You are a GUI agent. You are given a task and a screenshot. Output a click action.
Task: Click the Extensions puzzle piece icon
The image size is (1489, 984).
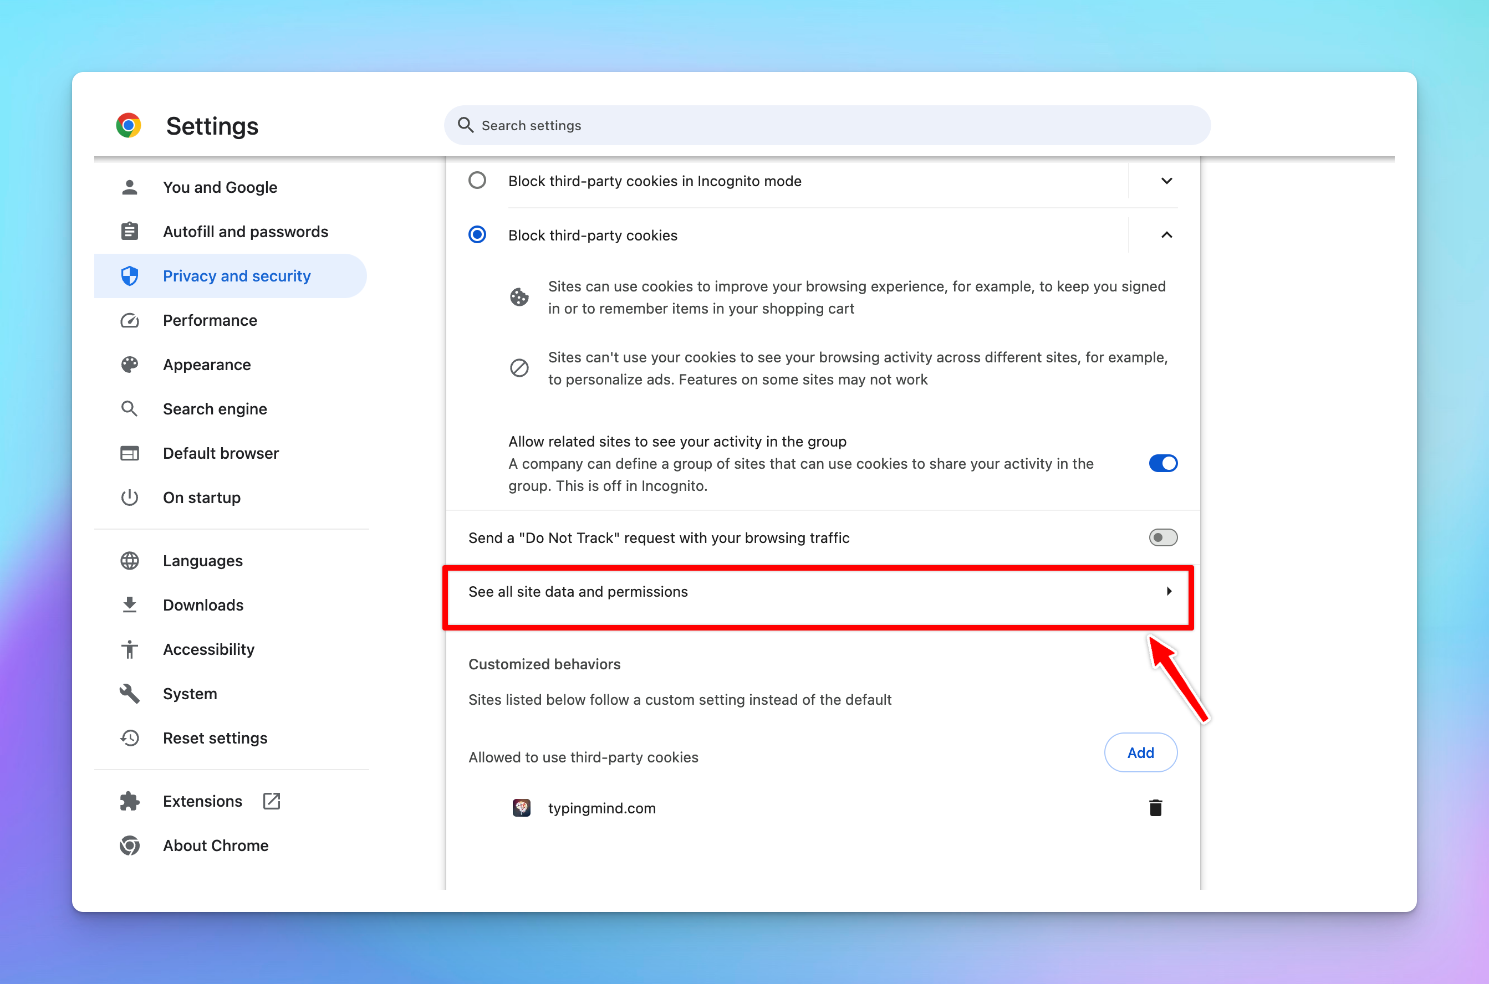pyautogui.click(x=130, y=801)
